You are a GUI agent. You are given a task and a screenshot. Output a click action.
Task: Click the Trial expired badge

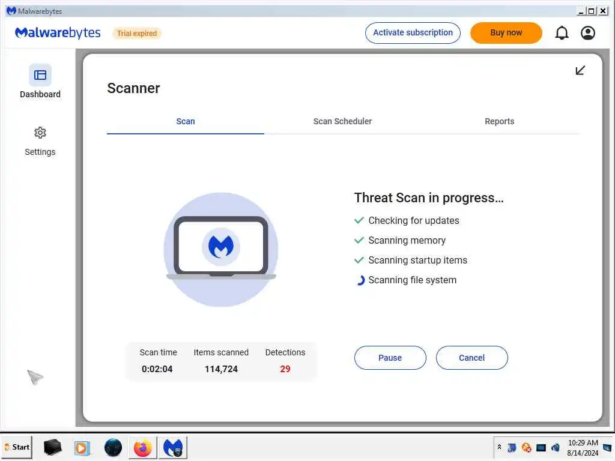pos(137,34)
